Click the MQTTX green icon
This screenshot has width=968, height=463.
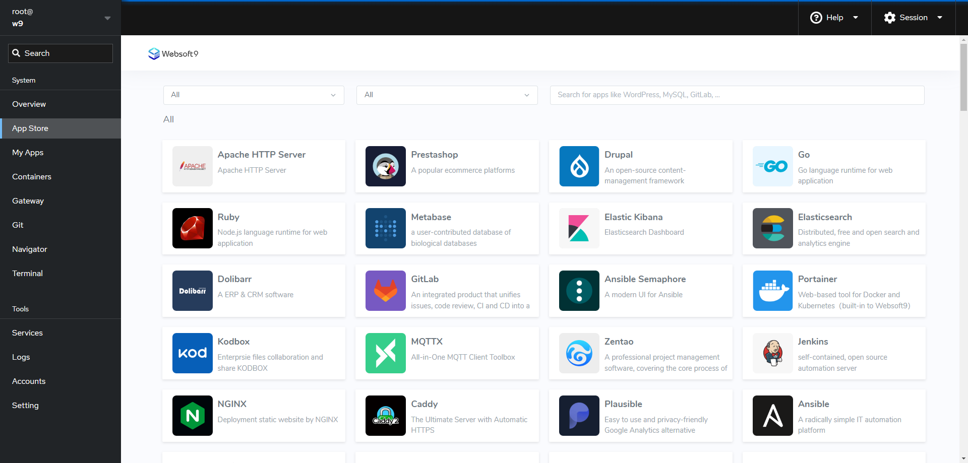coord(386,353)
